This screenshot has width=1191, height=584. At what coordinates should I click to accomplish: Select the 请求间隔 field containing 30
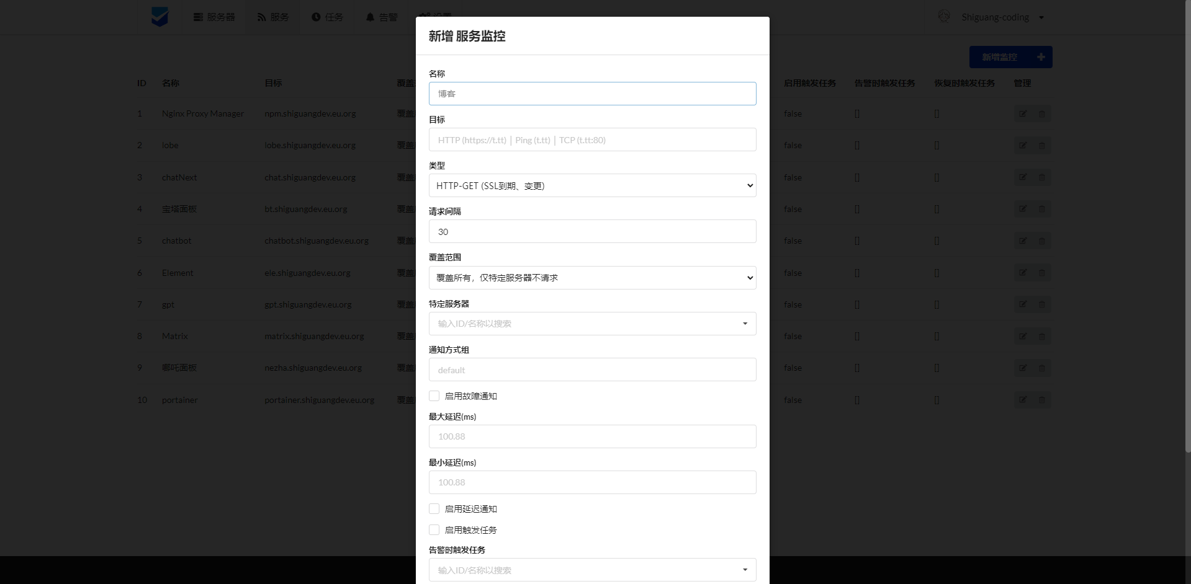[593, 231]
